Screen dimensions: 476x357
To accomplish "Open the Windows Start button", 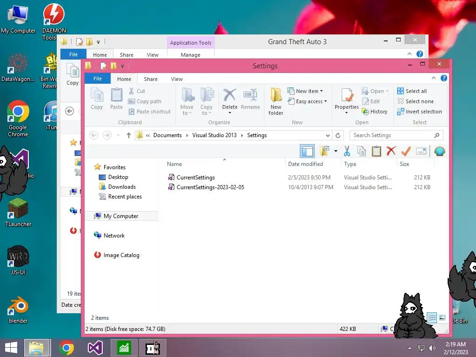I will tap(11, 348).
